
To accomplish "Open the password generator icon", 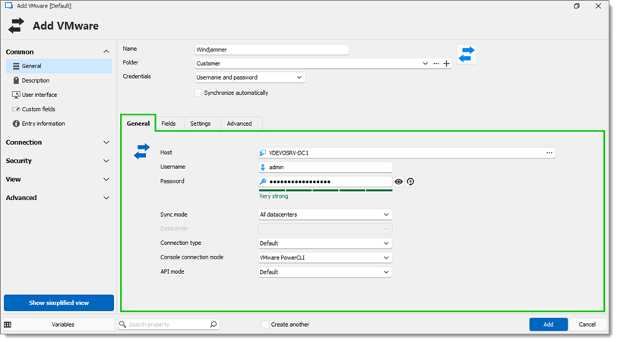I will coord(410,181).
